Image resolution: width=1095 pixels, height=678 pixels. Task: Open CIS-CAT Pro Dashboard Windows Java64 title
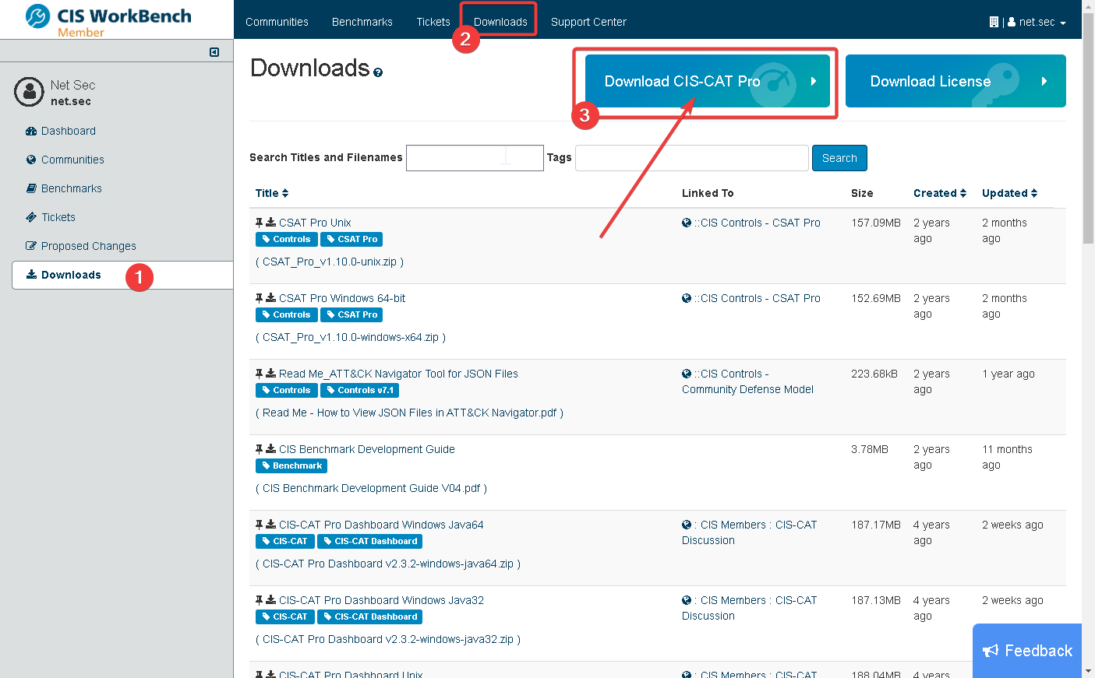tap(381, 525)
